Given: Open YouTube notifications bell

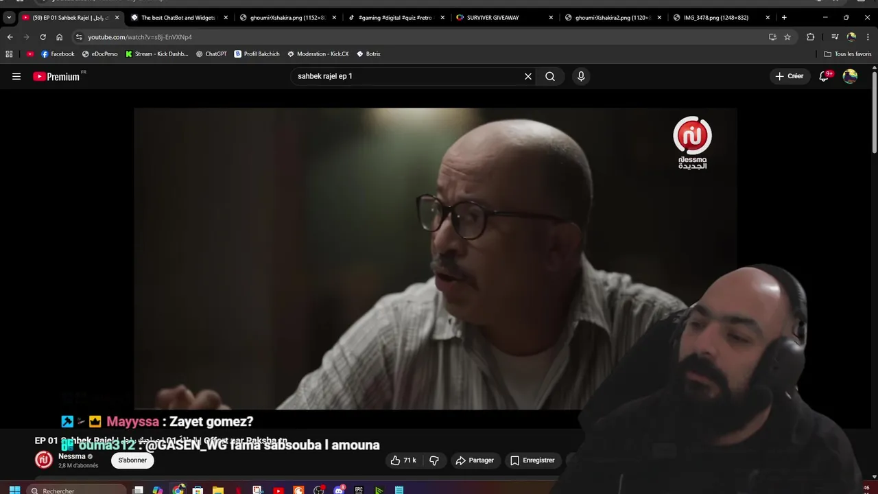Looking at the screenshot, I should pos(824,76).
